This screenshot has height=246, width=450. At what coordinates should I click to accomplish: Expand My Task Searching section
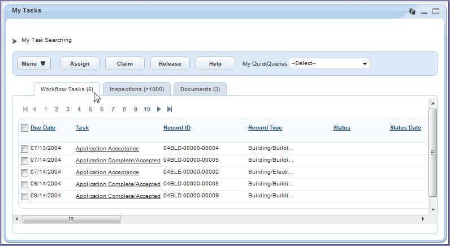tap(15, 41)
